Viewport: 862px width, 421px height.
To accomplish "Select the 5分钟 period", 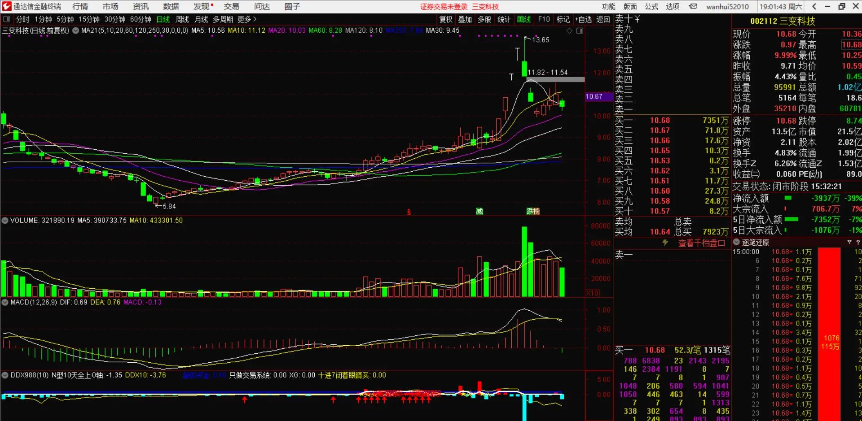I will click(65, 19).
